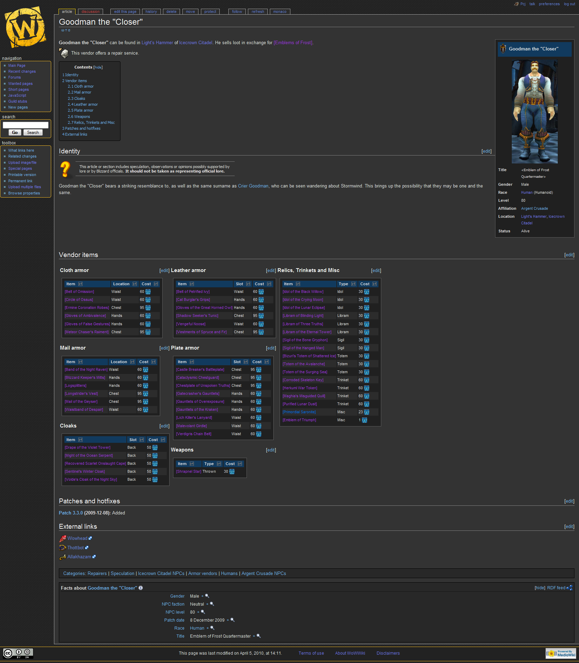Click magnifier icon next to NPC faction Neutral
The width and height of the screenshot is (579, 663).
[212, 604]
